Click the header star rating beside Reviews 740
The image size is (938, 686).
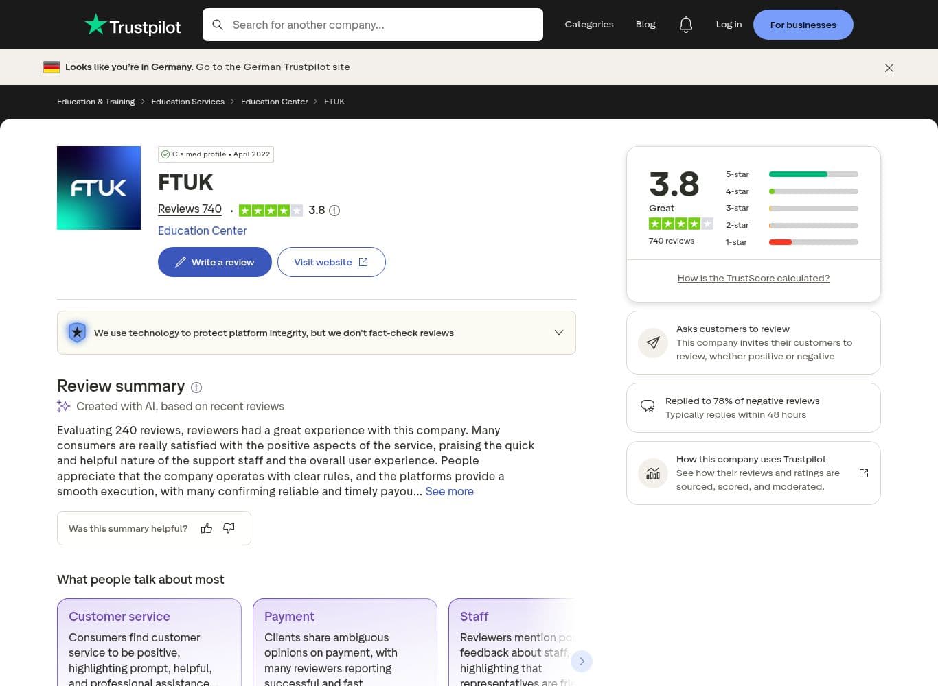(x=271, y=211)
